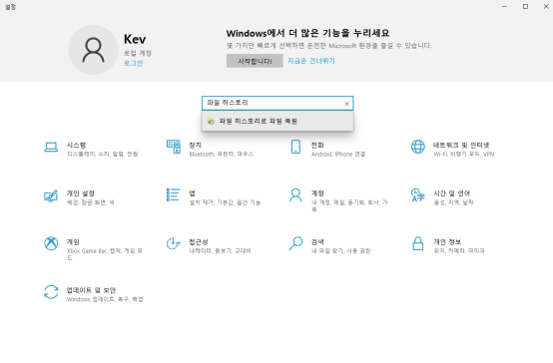This screenshot has height=363, width=553.
Task: Open the 네트워크 및 인터넷 globe icon
Action: click(x=418, y=147)
